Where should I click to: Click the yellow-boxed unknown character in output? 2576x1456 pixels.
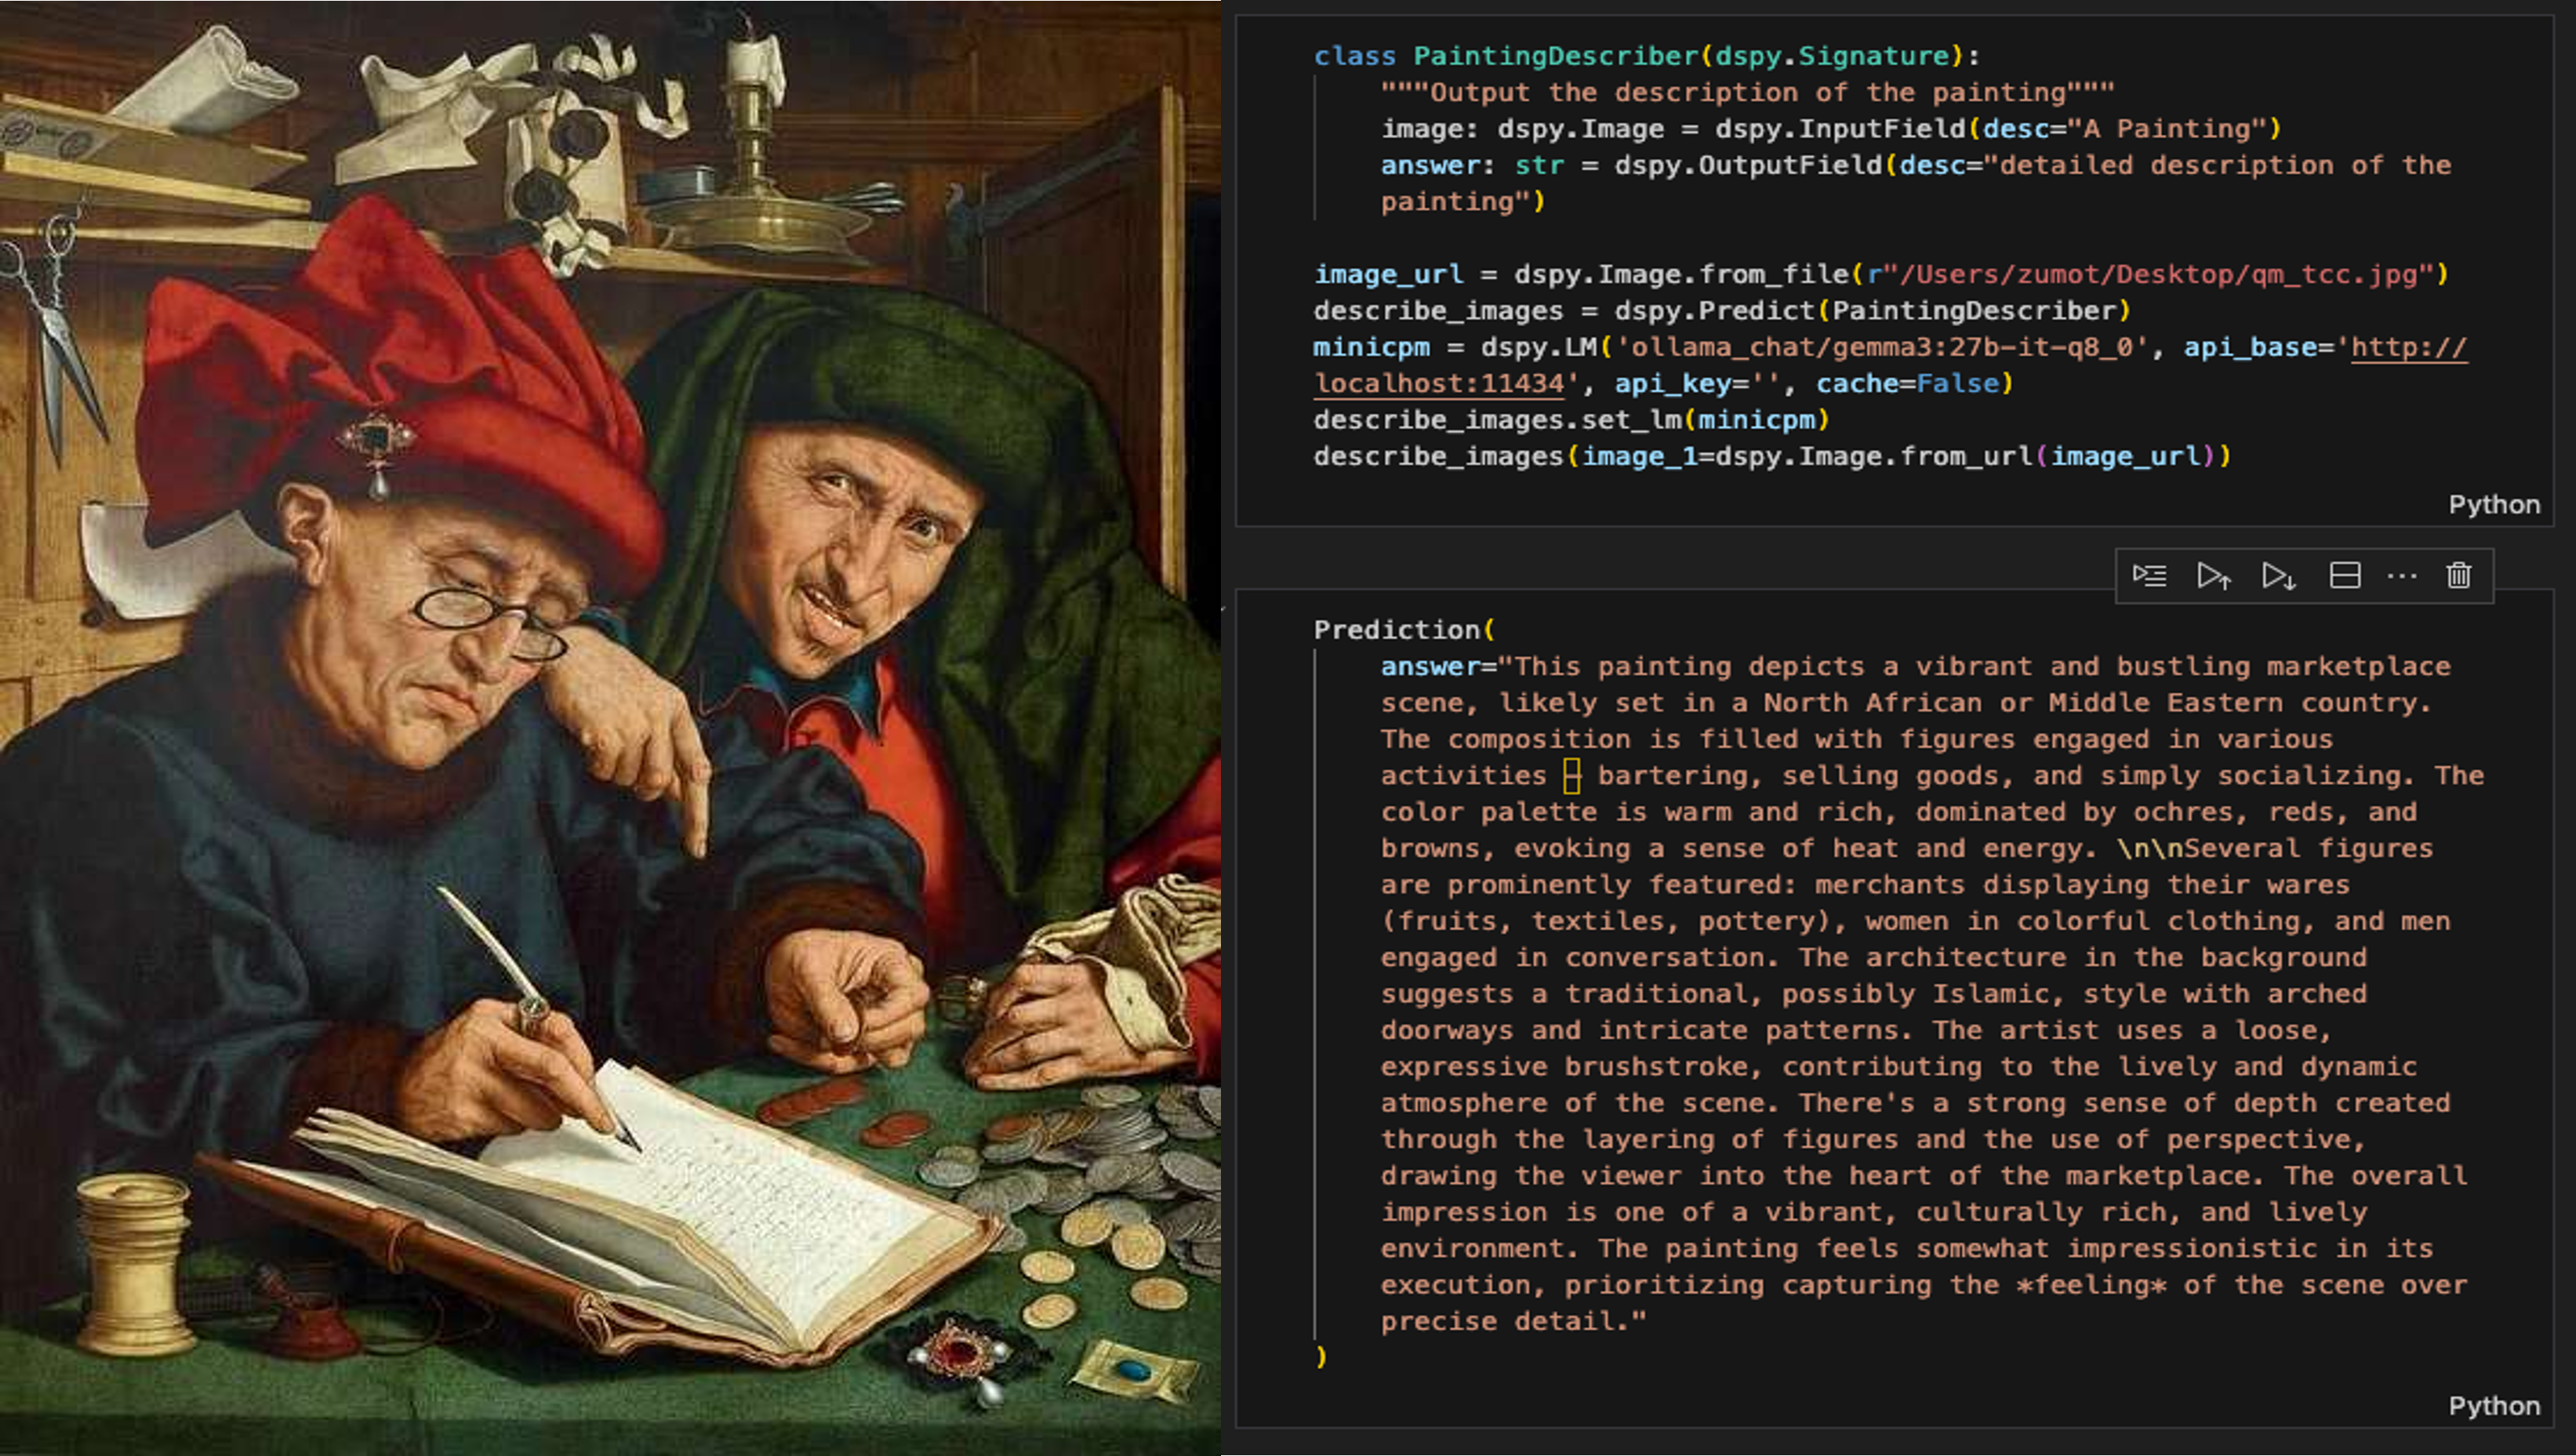pyautogui.click(x=1571, y=776)
